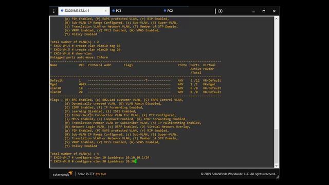329x185 pixels.
Task: Click the 'create vlan vlan10 tag 10' command line
Action: (x=85, y=46)
